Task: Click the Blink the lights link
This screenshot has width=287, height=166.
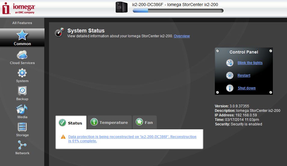Action: coord(250,63)
